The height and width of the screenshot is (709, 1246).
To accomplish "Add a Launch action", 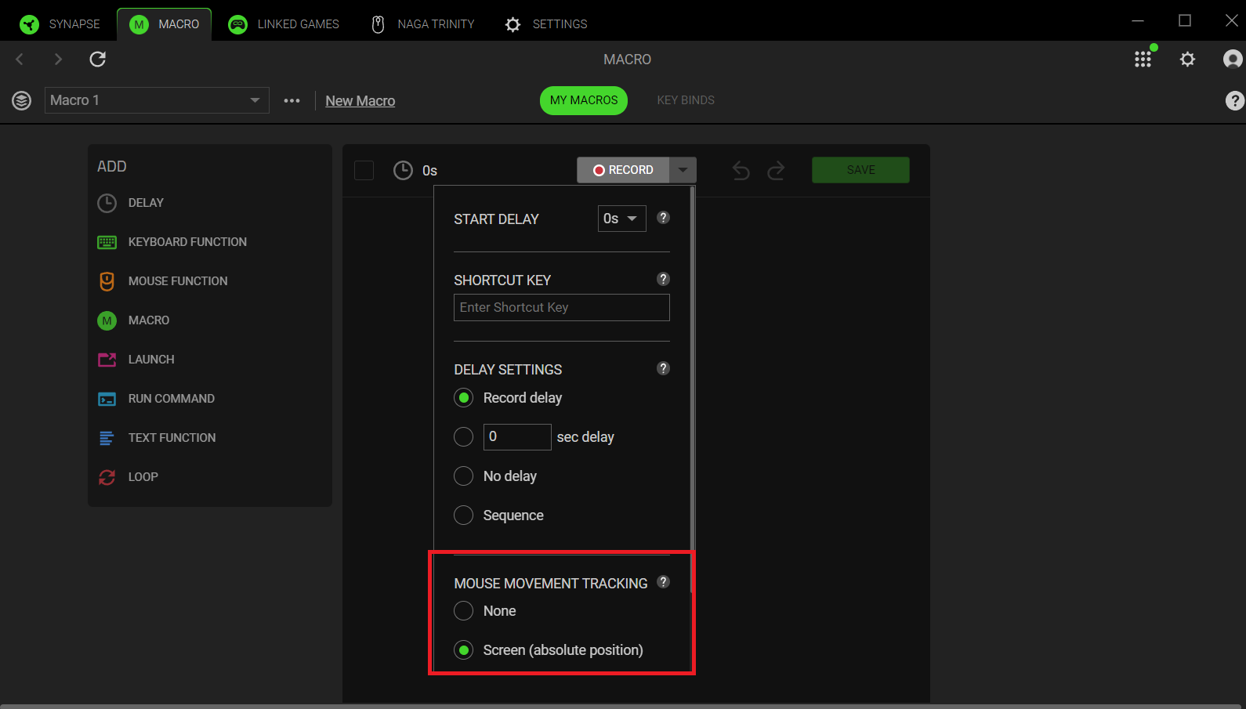I will pyautogui.click(x=136, y=360).
